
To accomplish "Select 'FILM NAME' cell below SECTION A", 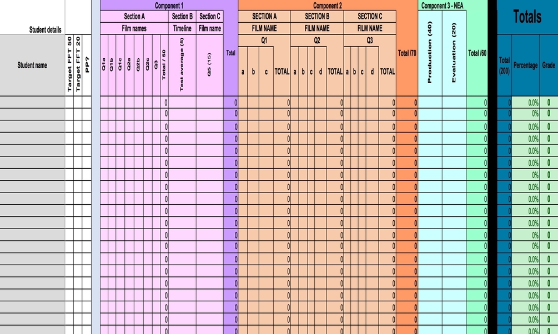I will tap(264, 28).
